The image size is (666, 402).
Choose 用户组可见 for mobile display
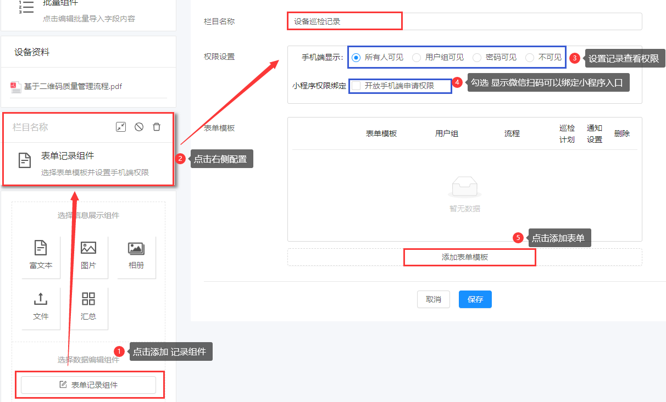coord(417,57)
